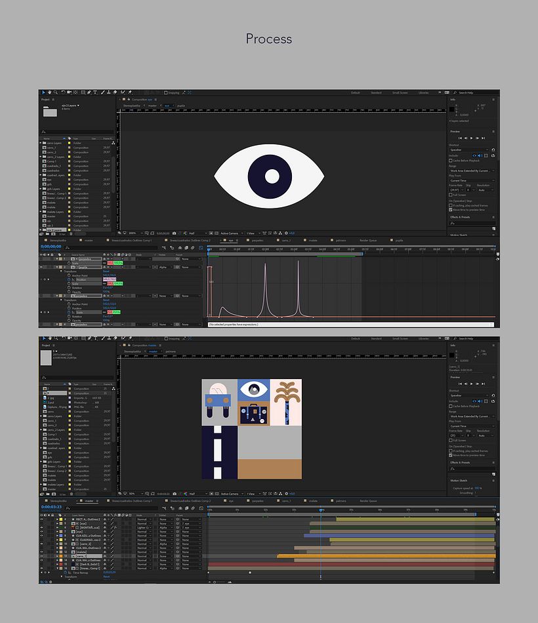Enable Cache Before Playback in lower window
Screen dimensions: 538x623
451,406
